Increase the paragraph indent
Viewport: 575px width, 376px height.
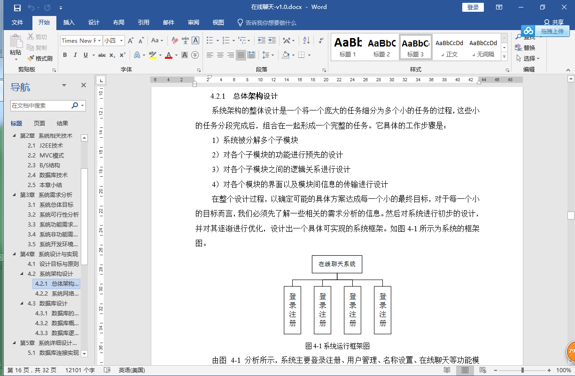click(x=272, y=41)
